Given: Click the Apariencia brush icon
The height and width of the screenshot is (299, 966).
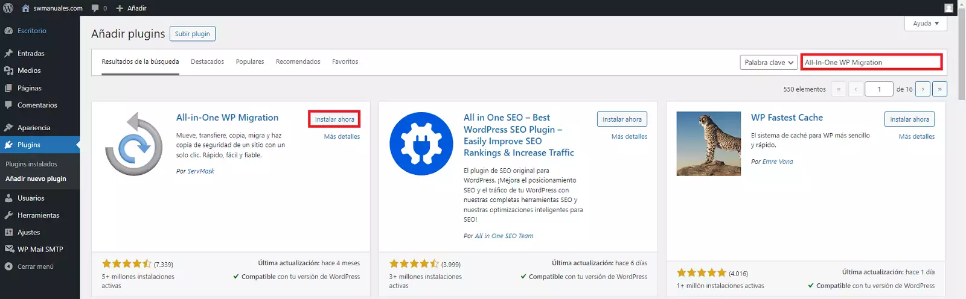Looking at the screenshot, I should (x=8, y=128).
